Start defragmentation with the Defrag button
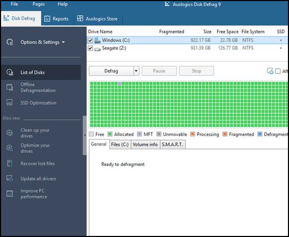289x237 pixels. [x=111, y=71]
